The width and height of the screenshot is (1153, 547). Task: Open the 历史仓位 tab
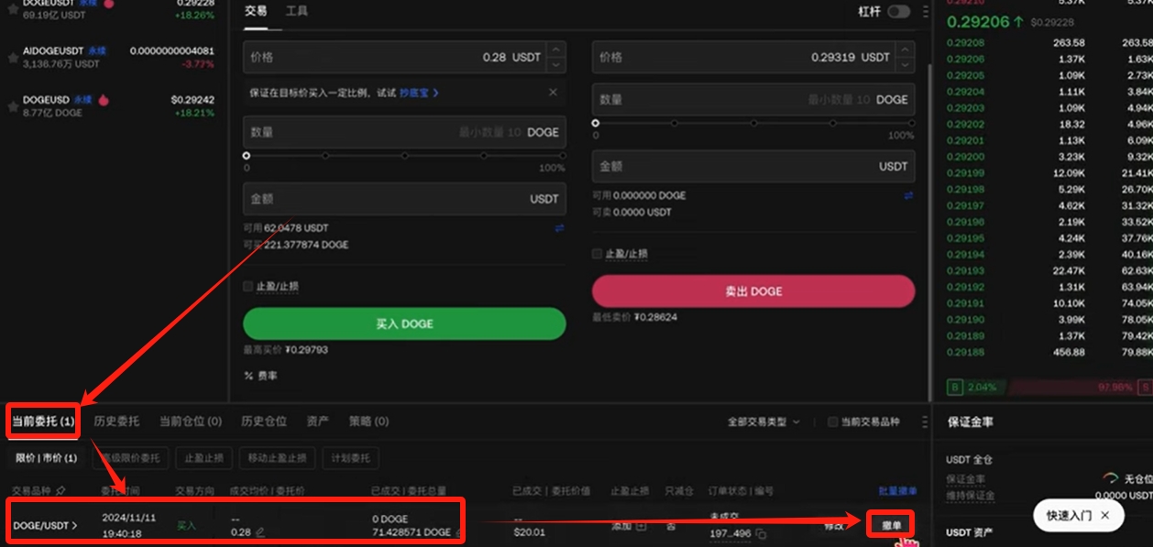tap(264, 421)
